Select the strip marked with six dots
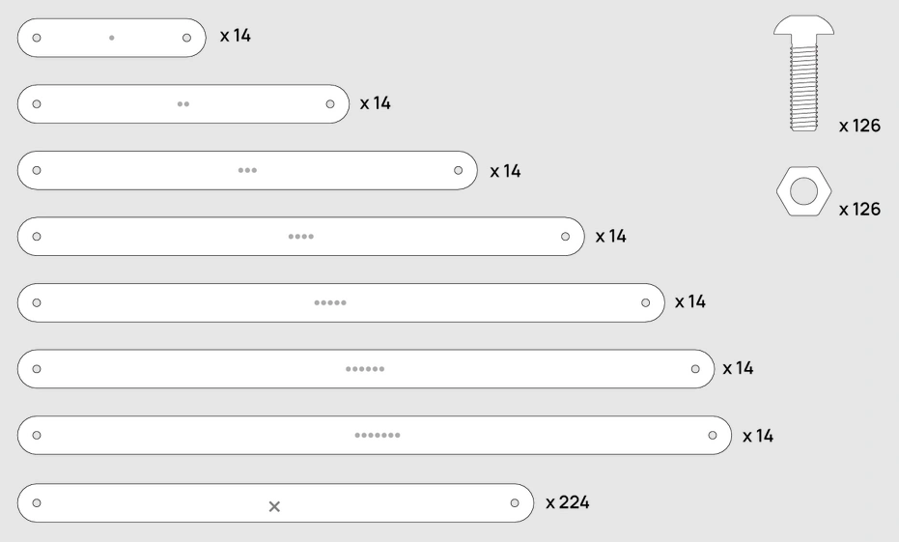 pos(366,369)
